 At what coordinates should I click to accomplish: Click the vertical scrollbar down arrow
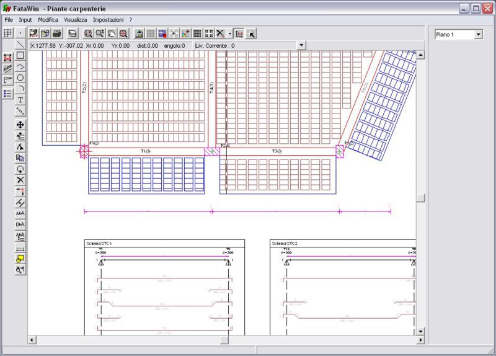[420, 332]
